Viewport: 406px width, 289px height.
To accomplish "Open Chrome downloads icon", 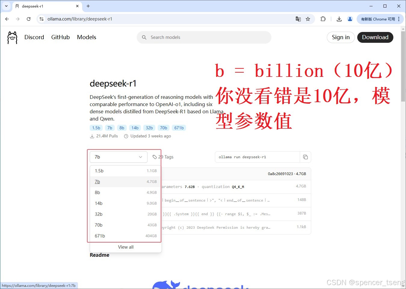I will tap(339, 19).
